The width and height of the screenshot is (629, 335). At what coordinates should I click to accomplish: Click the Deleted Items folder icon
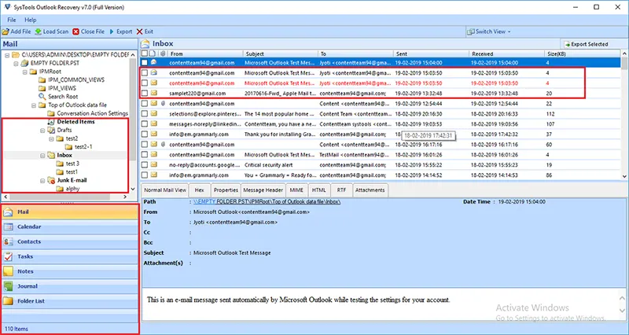coord(51,122)
